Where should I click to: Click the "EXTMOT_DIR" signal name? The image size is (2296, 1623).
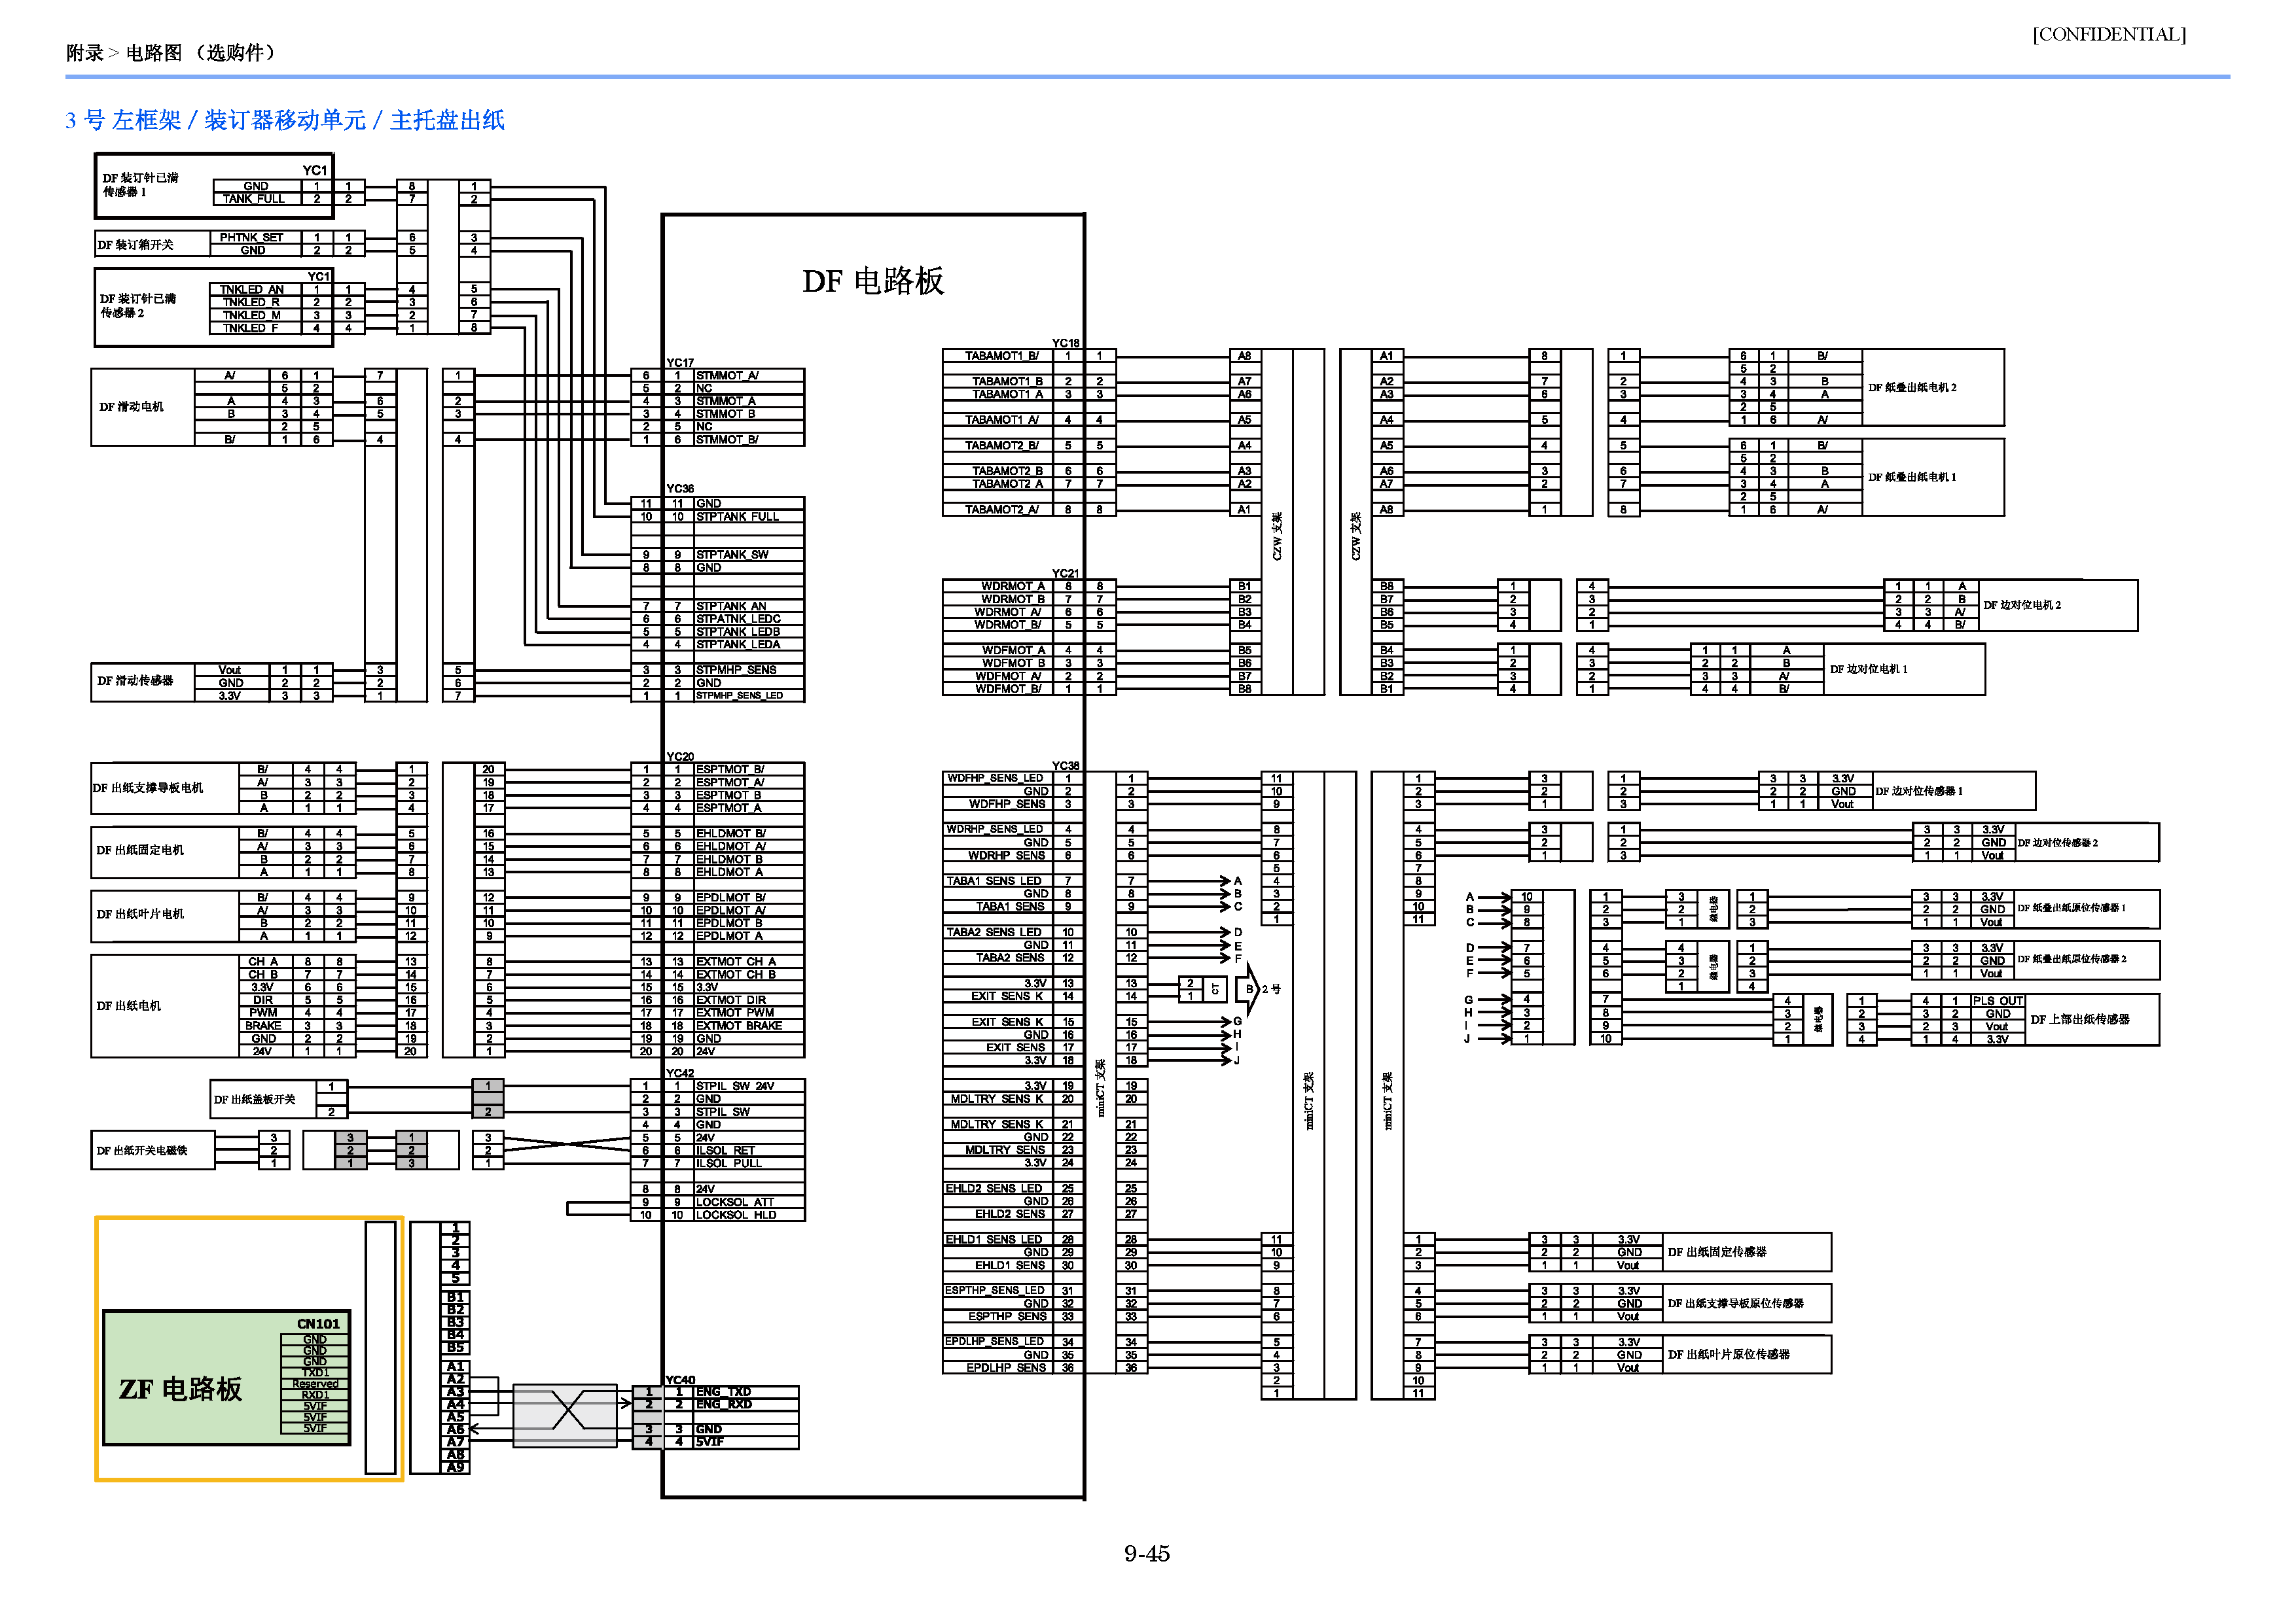[x=731, y=1000]
